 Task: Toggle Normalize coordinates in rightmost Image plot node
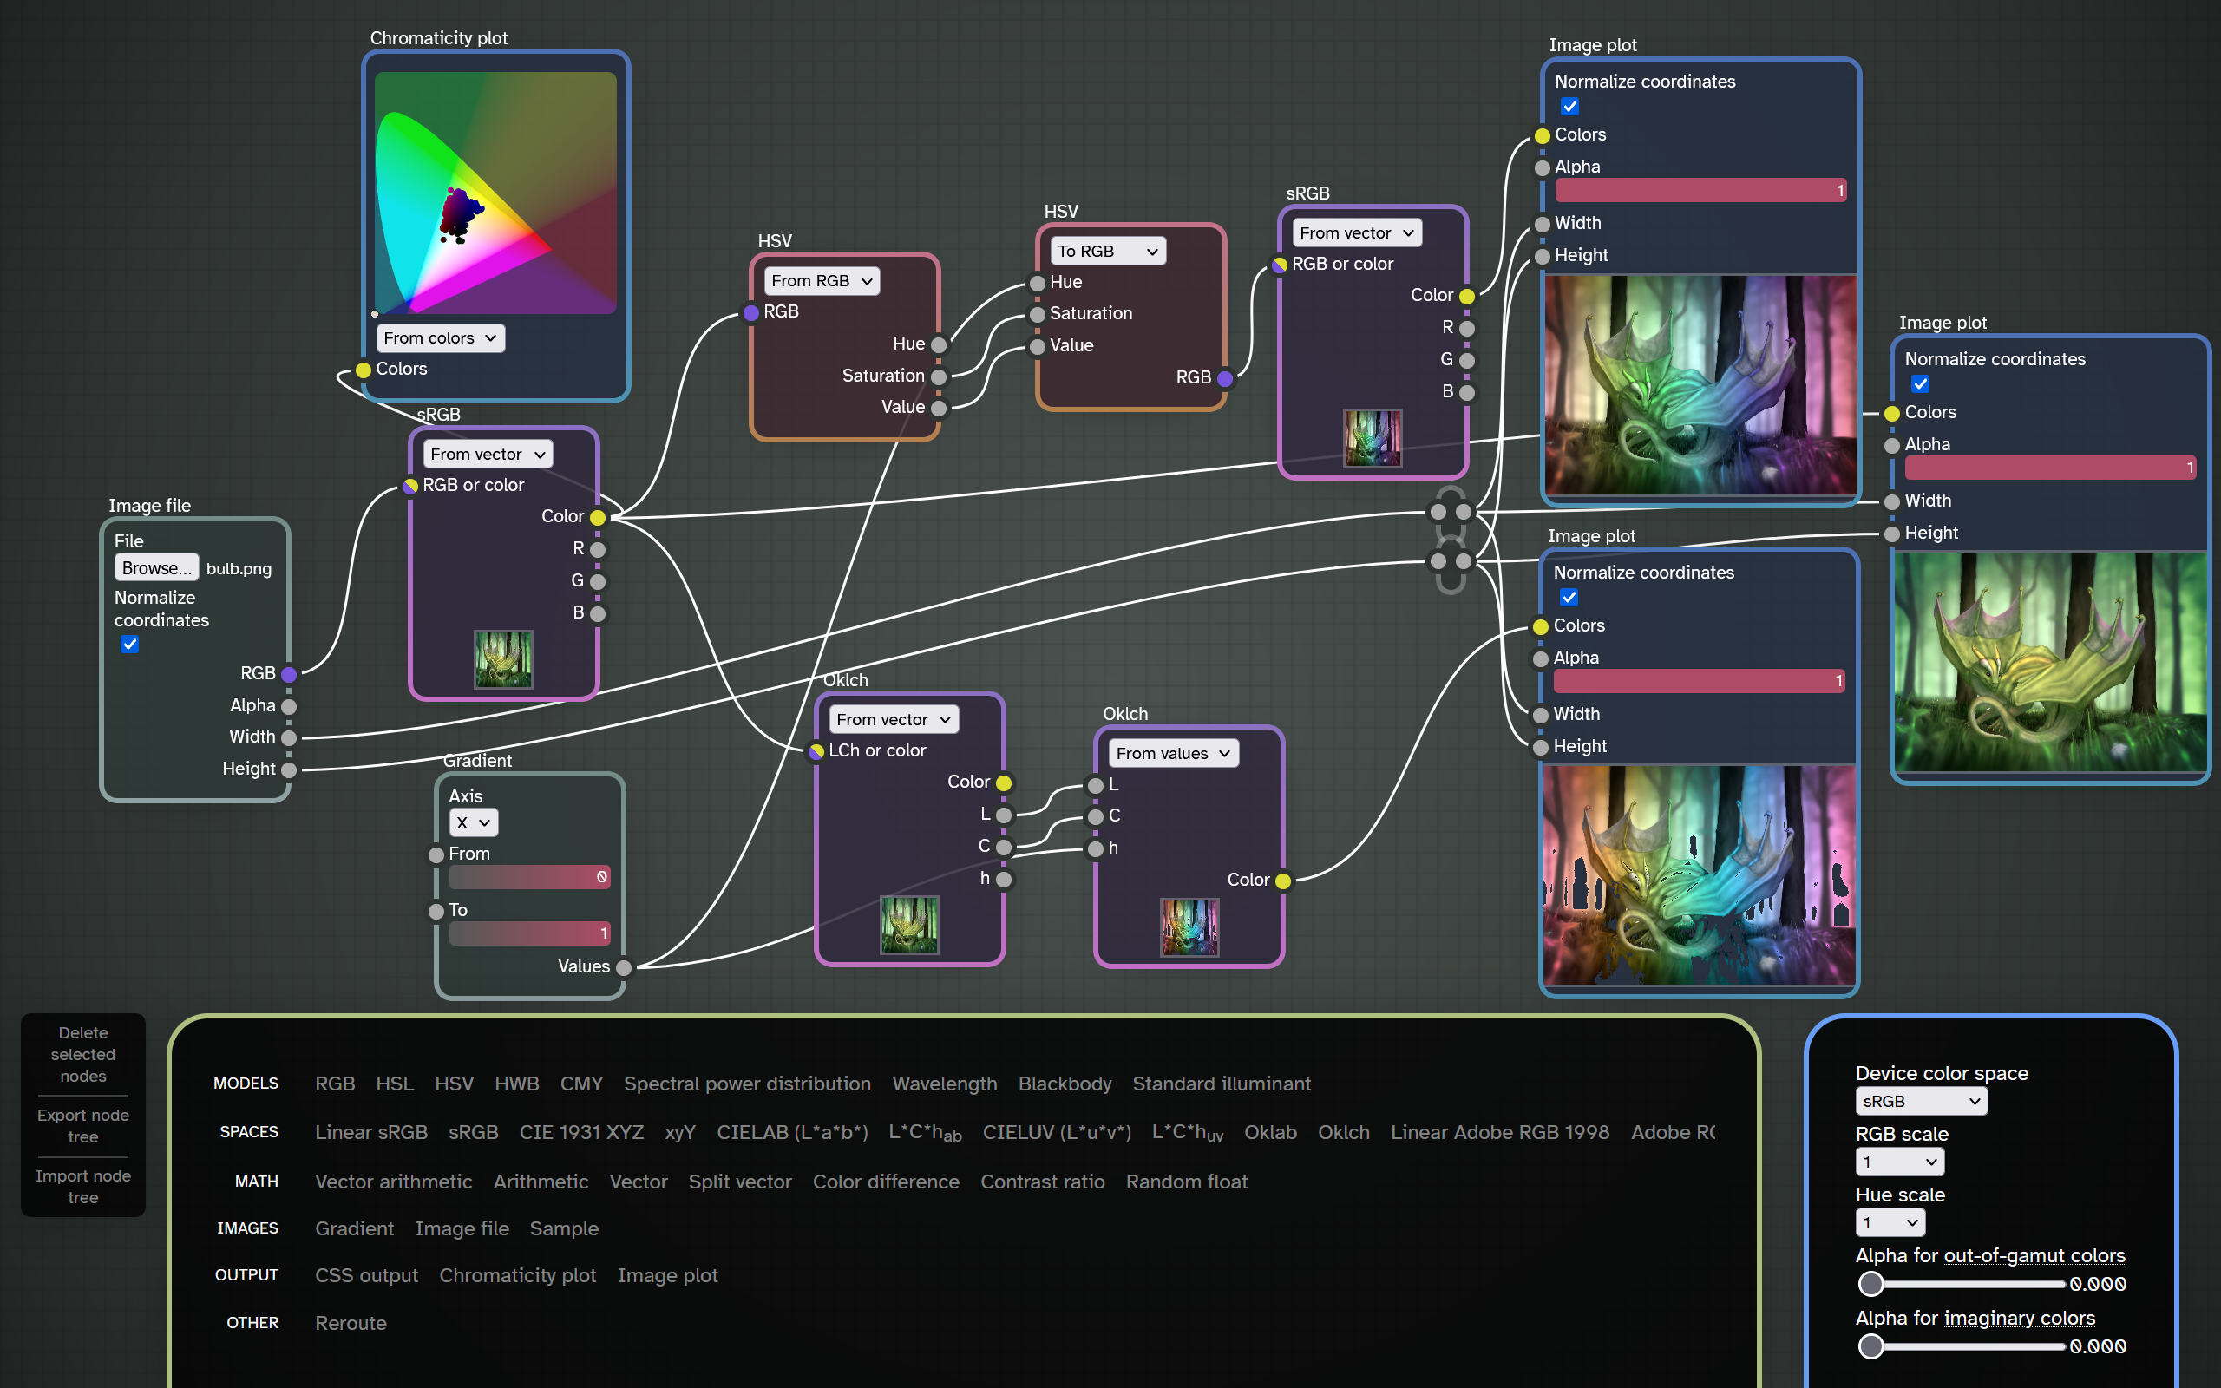click(1920, 383)
